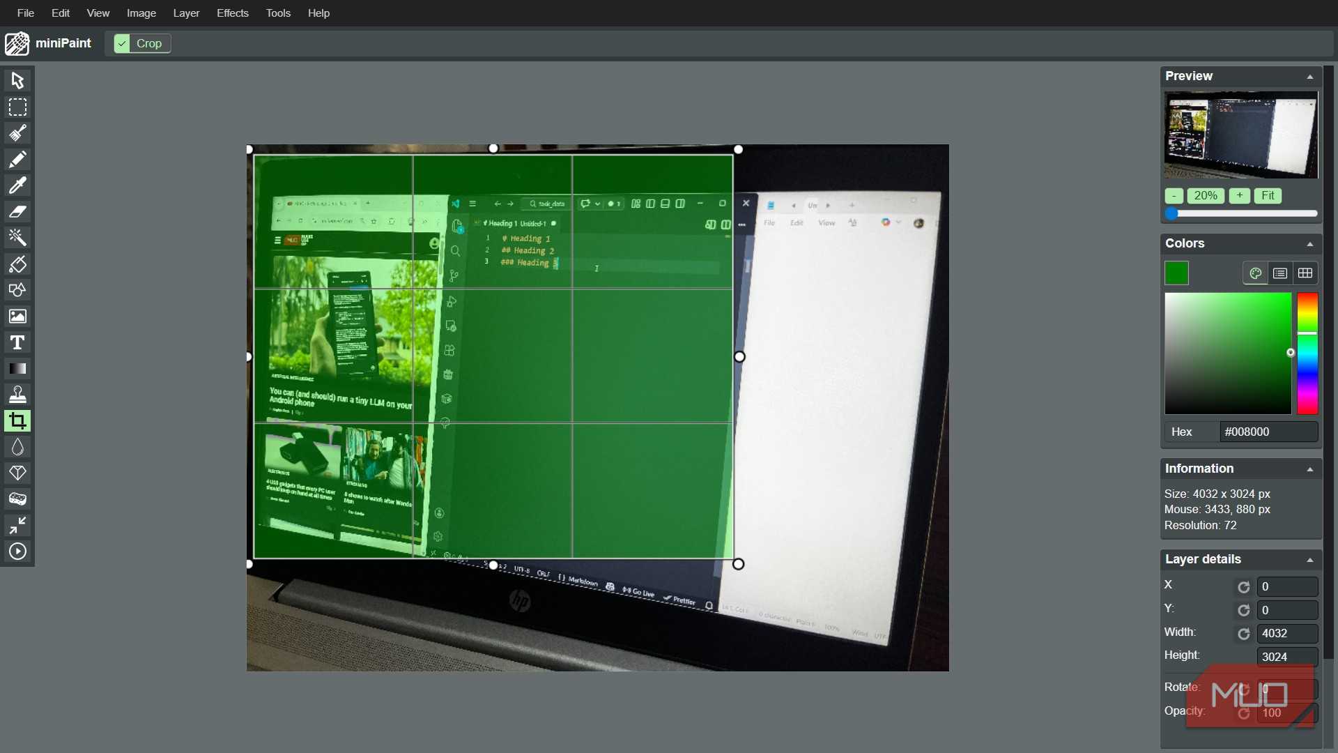Choose the Fill bucket tool
This screenshot has height=753, width=1338.
(x=17, y=264)
